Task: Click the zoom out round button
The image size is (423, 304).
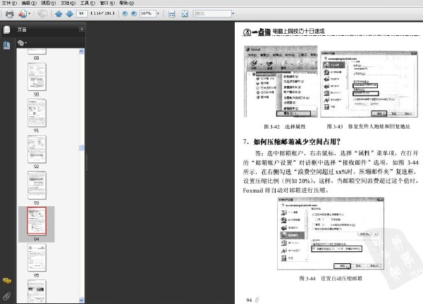Action: [x=125, y=13]
